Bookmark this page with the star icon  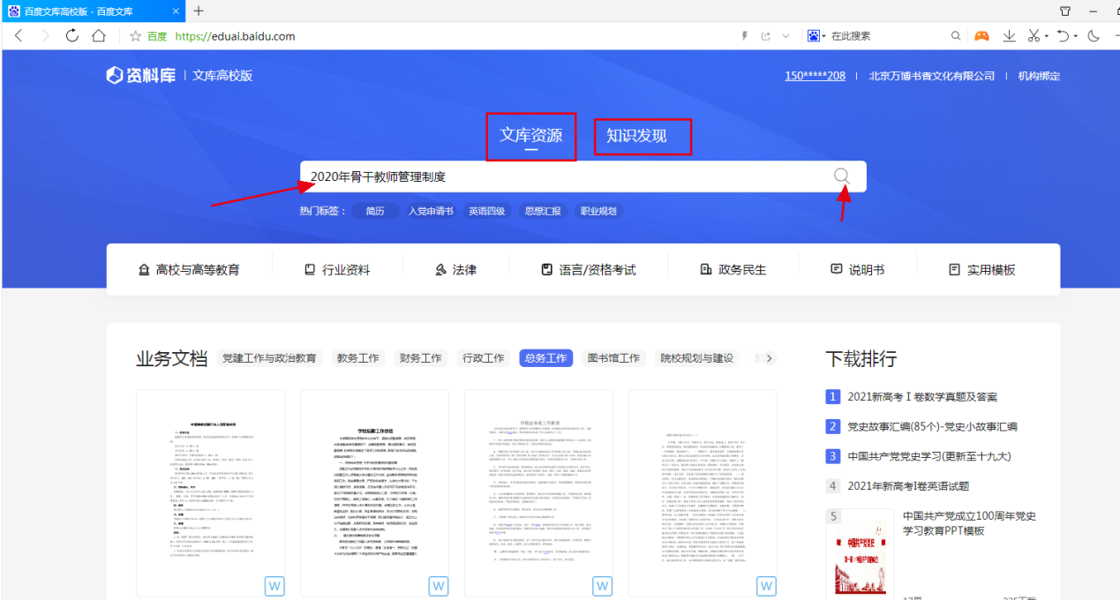136,36
